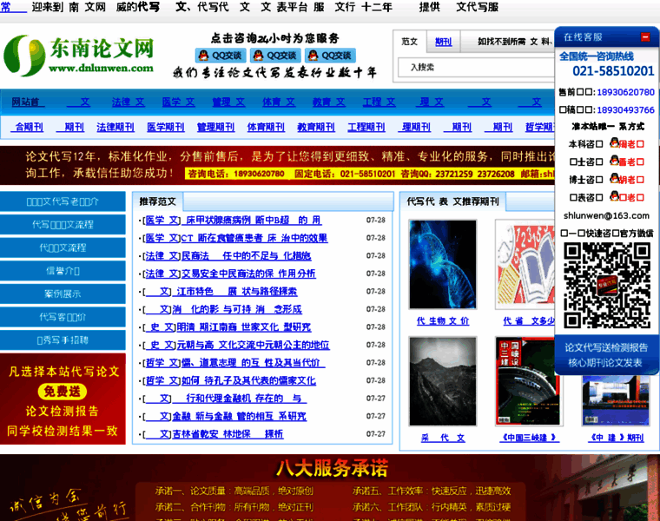Image resolution: width=660 pixels, height=521 pixels.
Task: Click the search keyword input box
Action: (x=469, y=67)
